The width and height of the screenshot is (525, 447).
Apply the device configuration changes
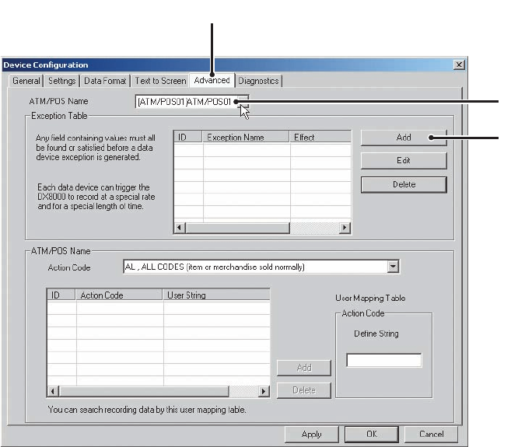(x=311, y=434)
